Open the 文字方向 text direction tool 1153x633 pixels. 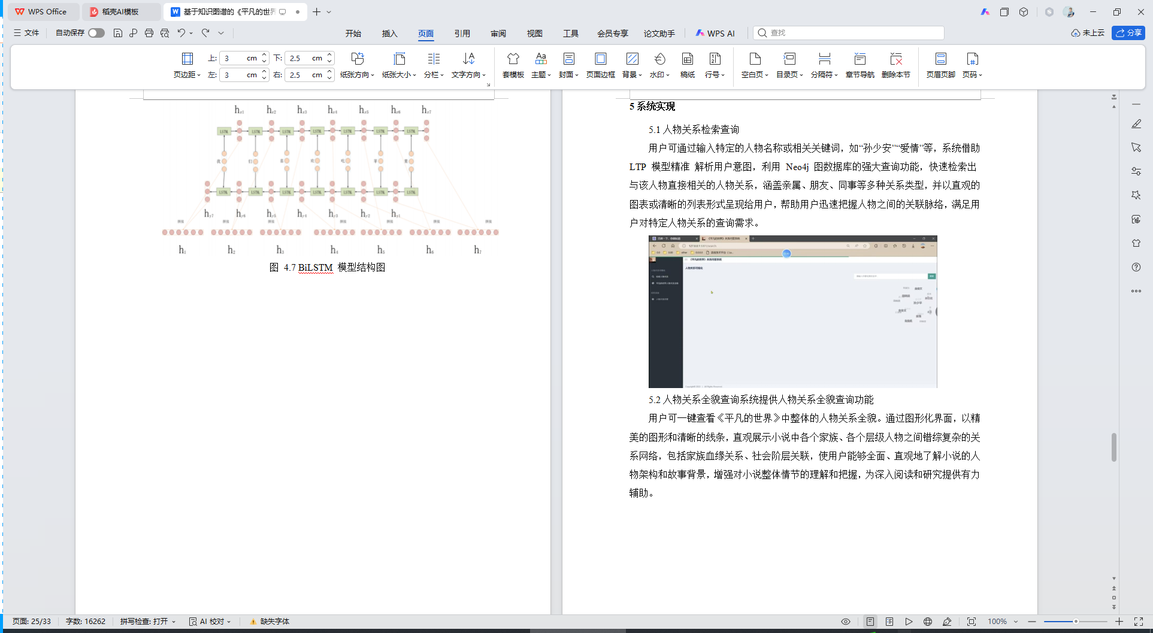pos(468,65)
